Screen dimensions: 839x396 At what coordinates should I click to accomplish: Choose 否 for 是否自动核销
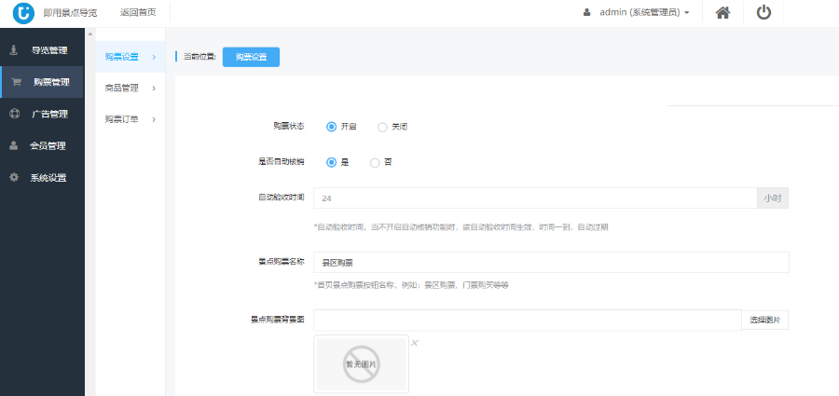click(375, 162)
